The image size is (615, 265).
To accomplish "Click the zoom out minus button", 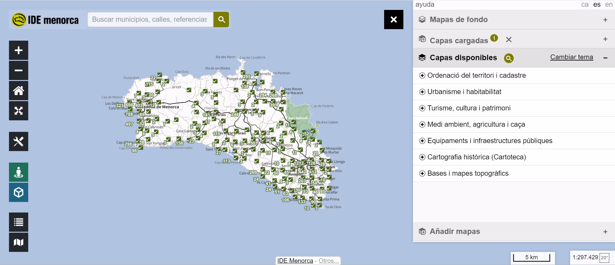I will (19, 70).
